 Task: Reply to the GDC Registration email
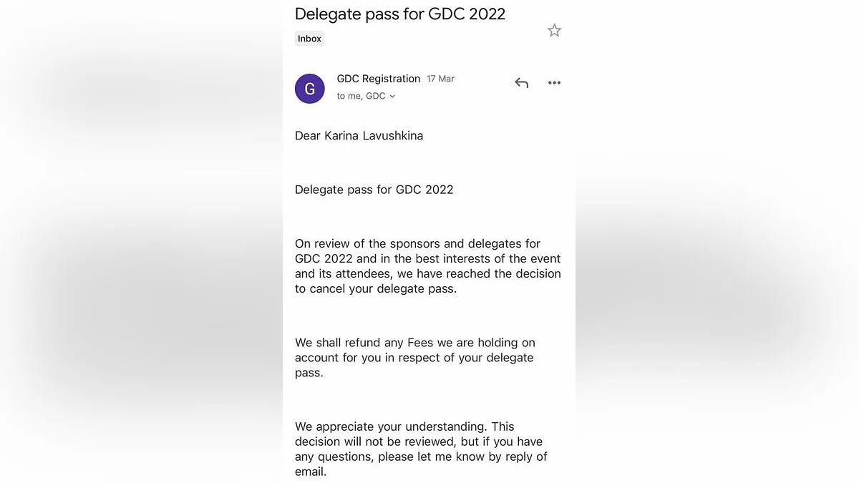tap(521, 83)
